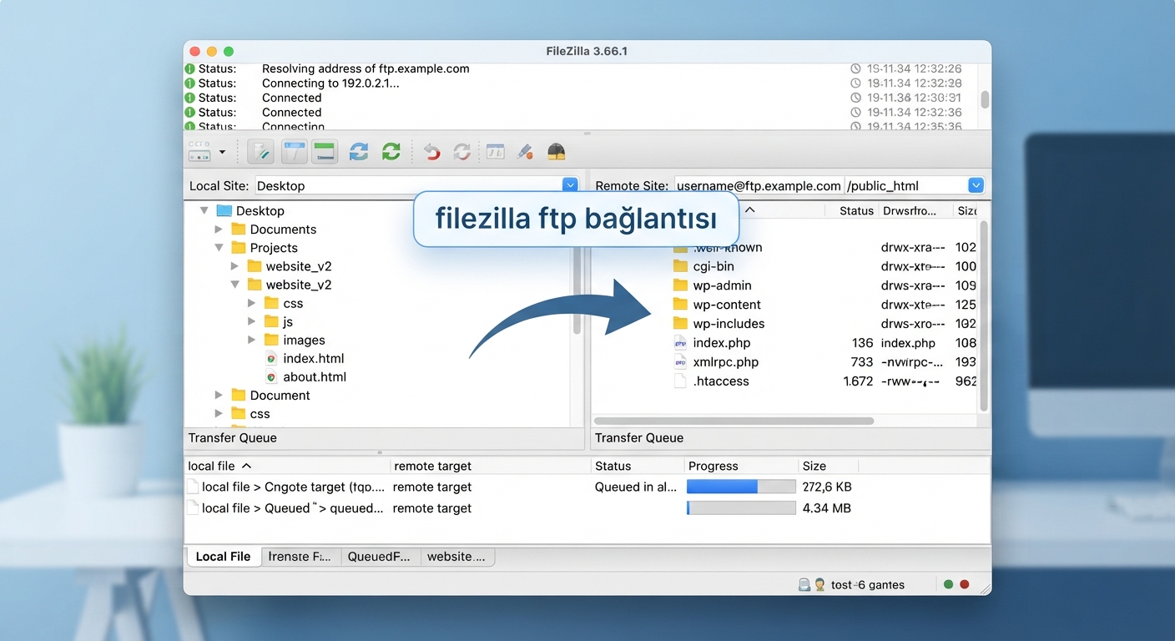Select the queue row ending in 272,6 KB
Screen dimensions: 1175x641
[587, 487]
